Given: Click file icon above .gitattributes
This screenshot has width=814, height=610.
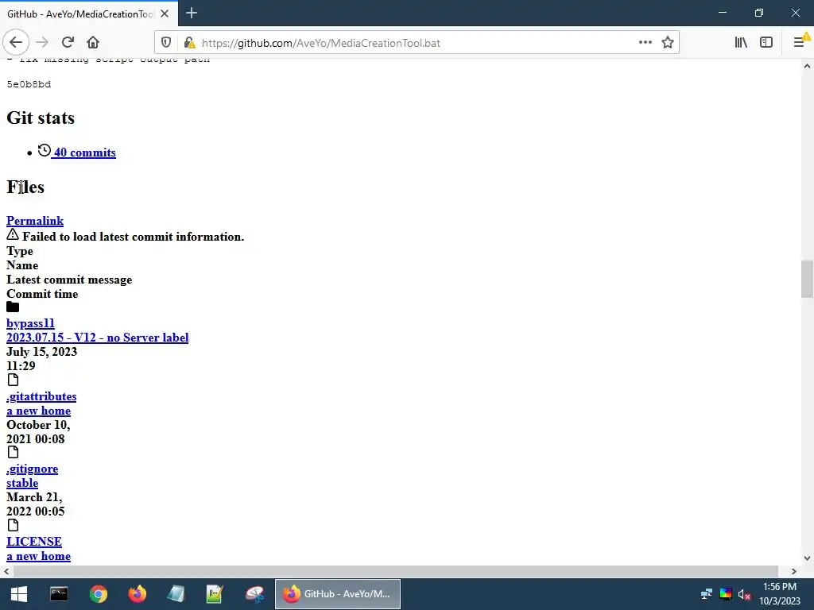Looking at the screenshot, I should point(13,380).
